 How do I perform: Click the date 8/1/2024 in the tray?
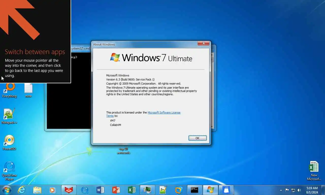[312, 192]
